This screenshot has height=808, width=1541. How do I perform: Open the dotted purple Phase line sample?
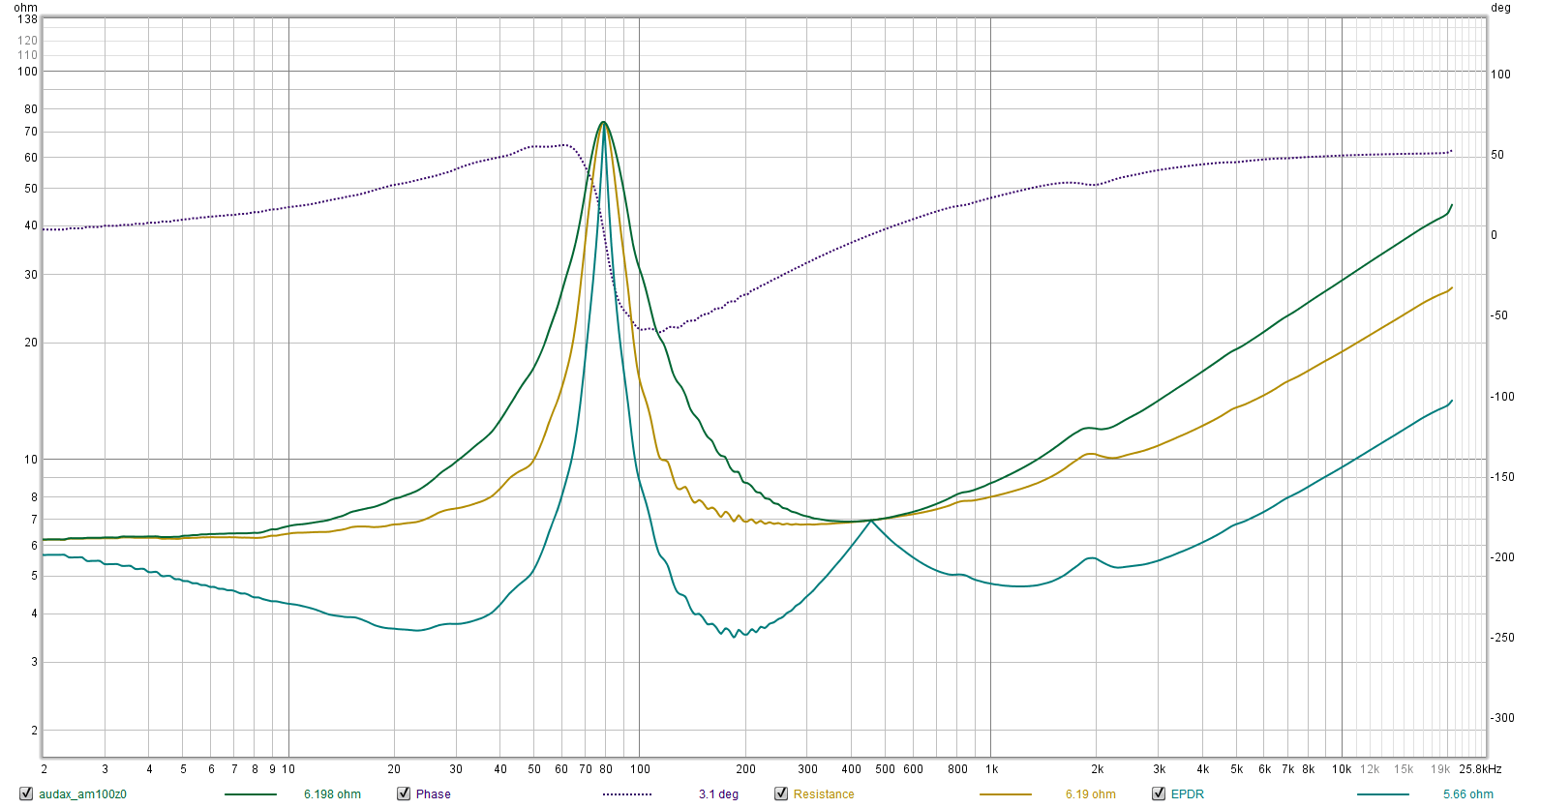click(627, 794)
